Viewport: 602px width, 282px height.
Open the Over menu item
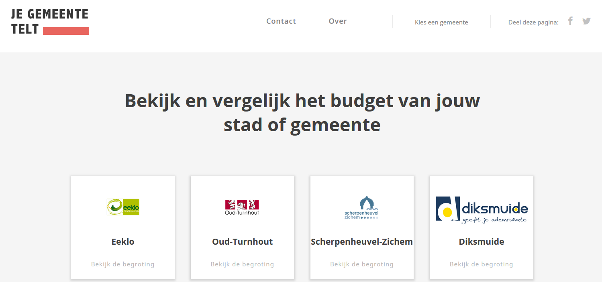click(338, 21)
